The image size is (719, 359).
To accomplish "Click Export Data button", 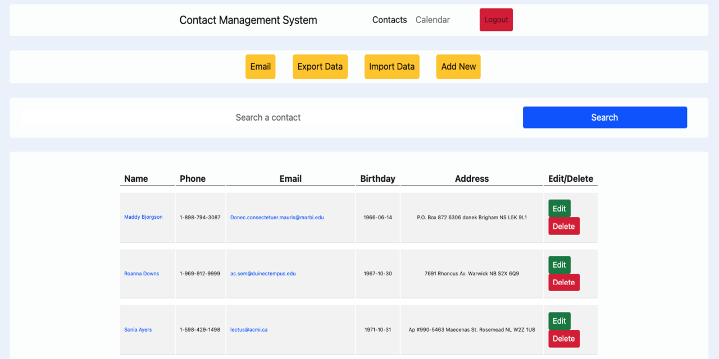I will [320, 67].
